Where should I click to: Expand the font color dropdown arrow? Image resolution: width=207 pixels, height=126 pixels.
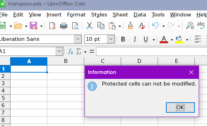172,40
